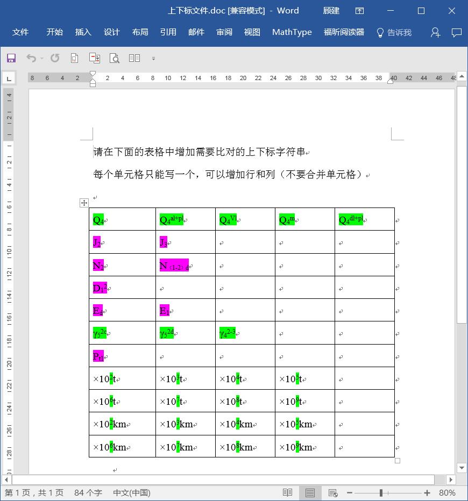
Task: Open the 插入 ribbon tab
Action: pos(83,33)
